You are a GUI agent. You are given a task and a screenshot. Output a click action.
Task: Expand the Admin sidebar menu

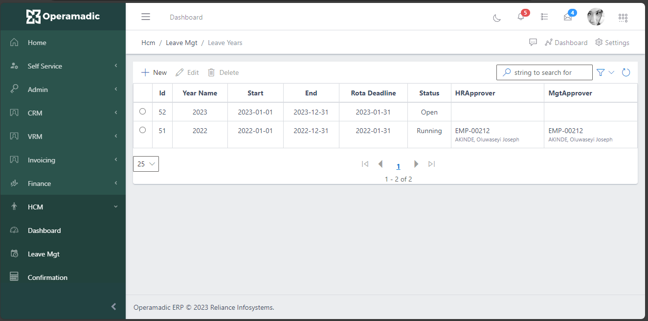pyautogui.click(x=63, y=89)
